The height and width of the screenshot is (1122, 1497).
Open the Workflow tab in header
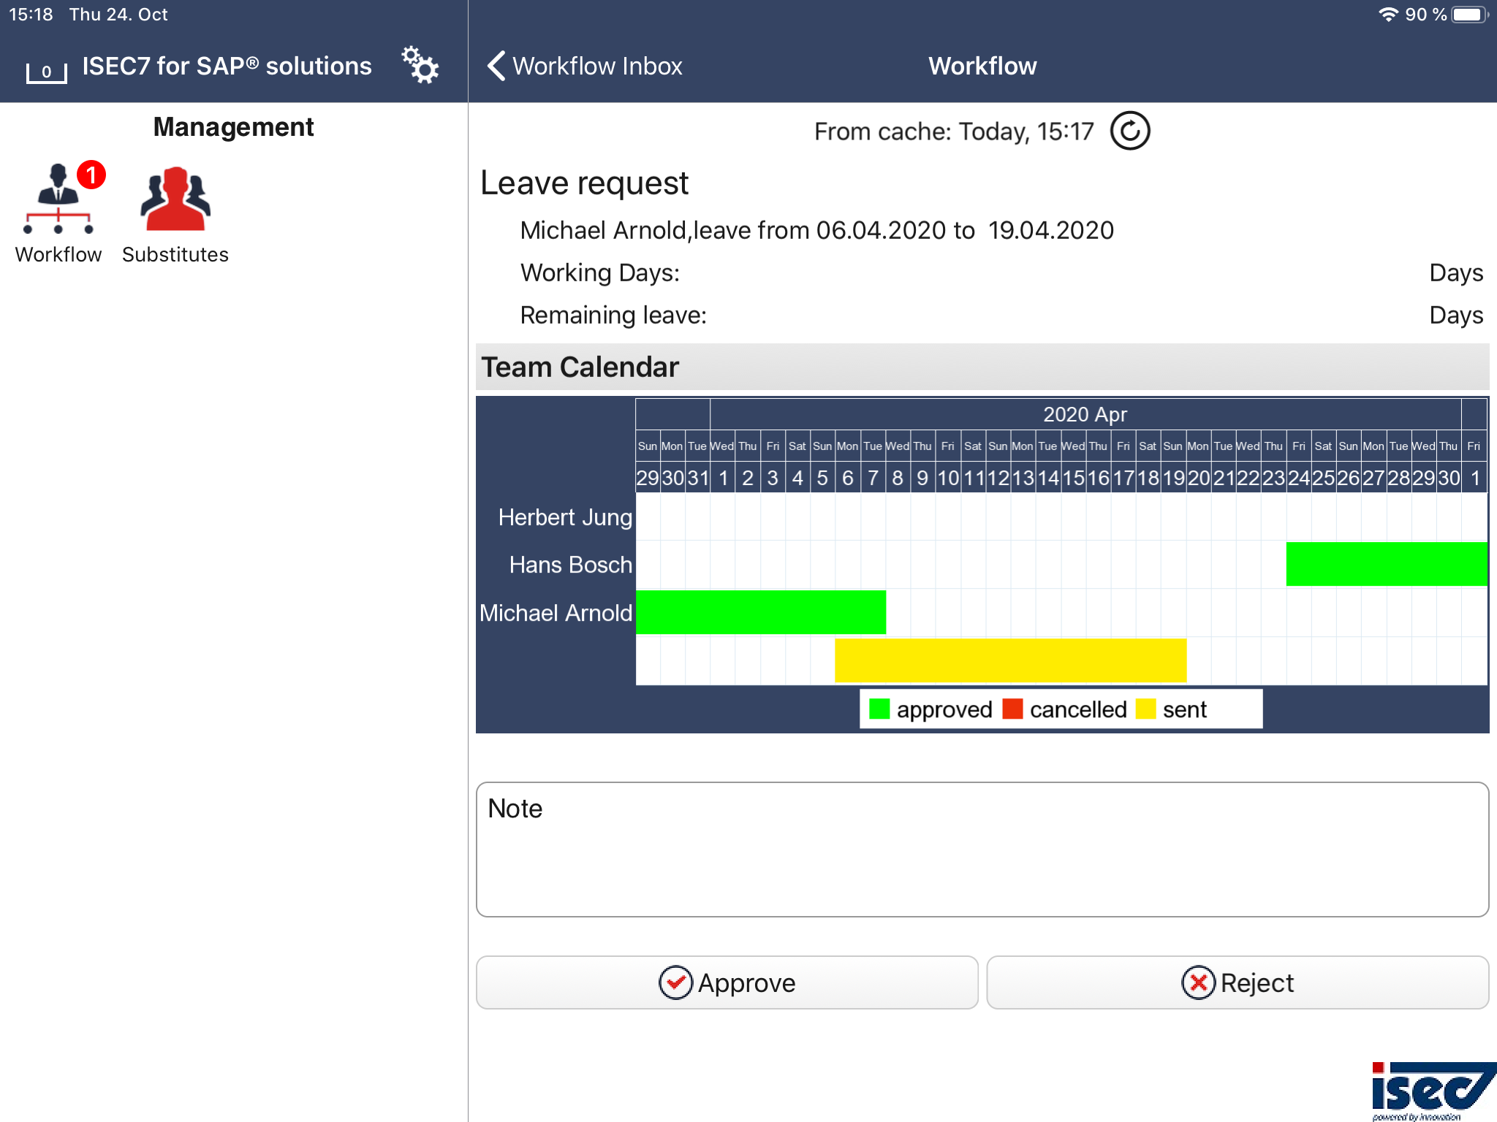click(x=982, y=66)
